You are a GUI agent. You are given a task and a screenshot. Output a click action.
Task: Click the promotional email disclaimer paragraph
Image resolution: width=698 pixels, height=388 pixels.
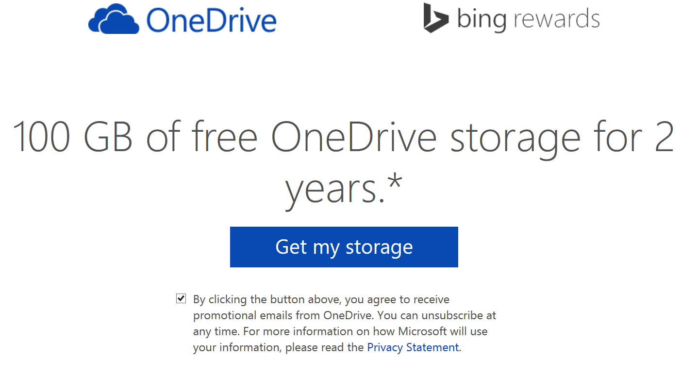coord(344,323)
